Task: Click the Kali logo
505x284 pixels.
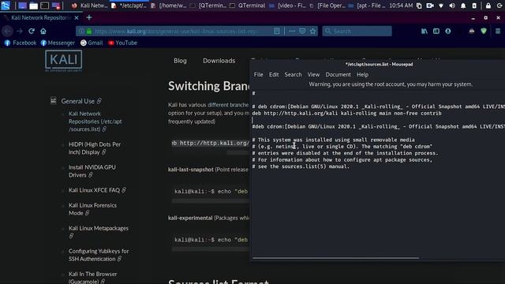Action: [x=63, y=61]
